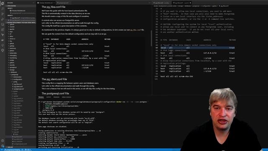The image size is (268, 151).
Task: Select the OUTPUT panel tab
Action: [49, 97]
